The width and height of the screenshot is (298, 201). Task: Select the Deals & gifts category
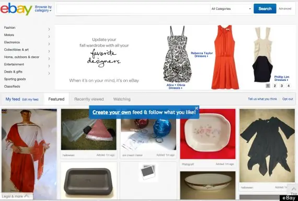13,72
